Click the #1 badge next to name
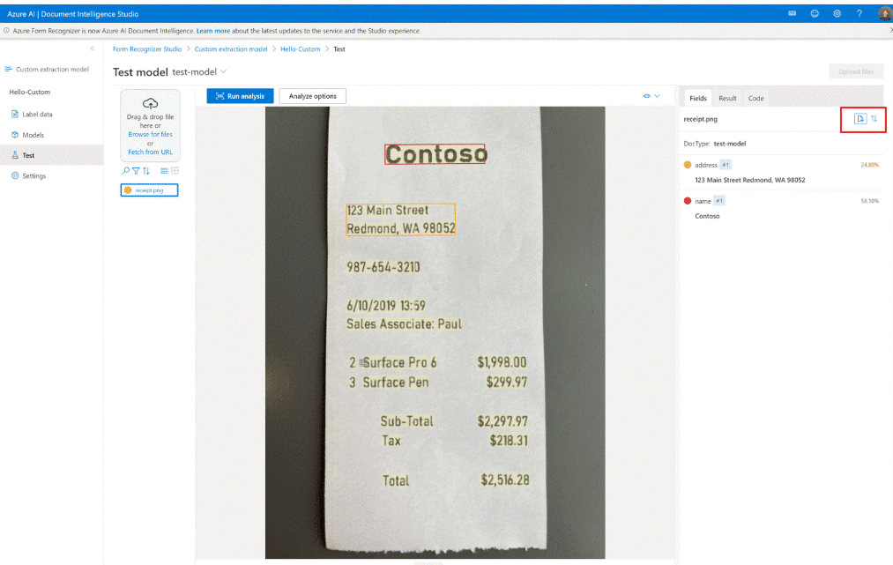The image size is (893, 565). tap(719, 201)
